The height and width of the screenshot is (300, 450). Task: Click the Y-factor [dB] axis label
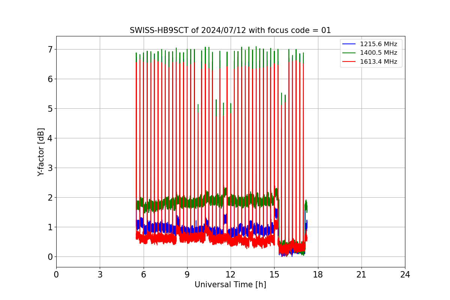[x=41, y=152]
